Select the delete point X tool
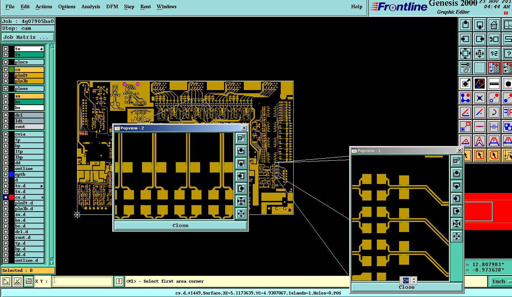The image size is (512, 297). [x=480, y=98]
